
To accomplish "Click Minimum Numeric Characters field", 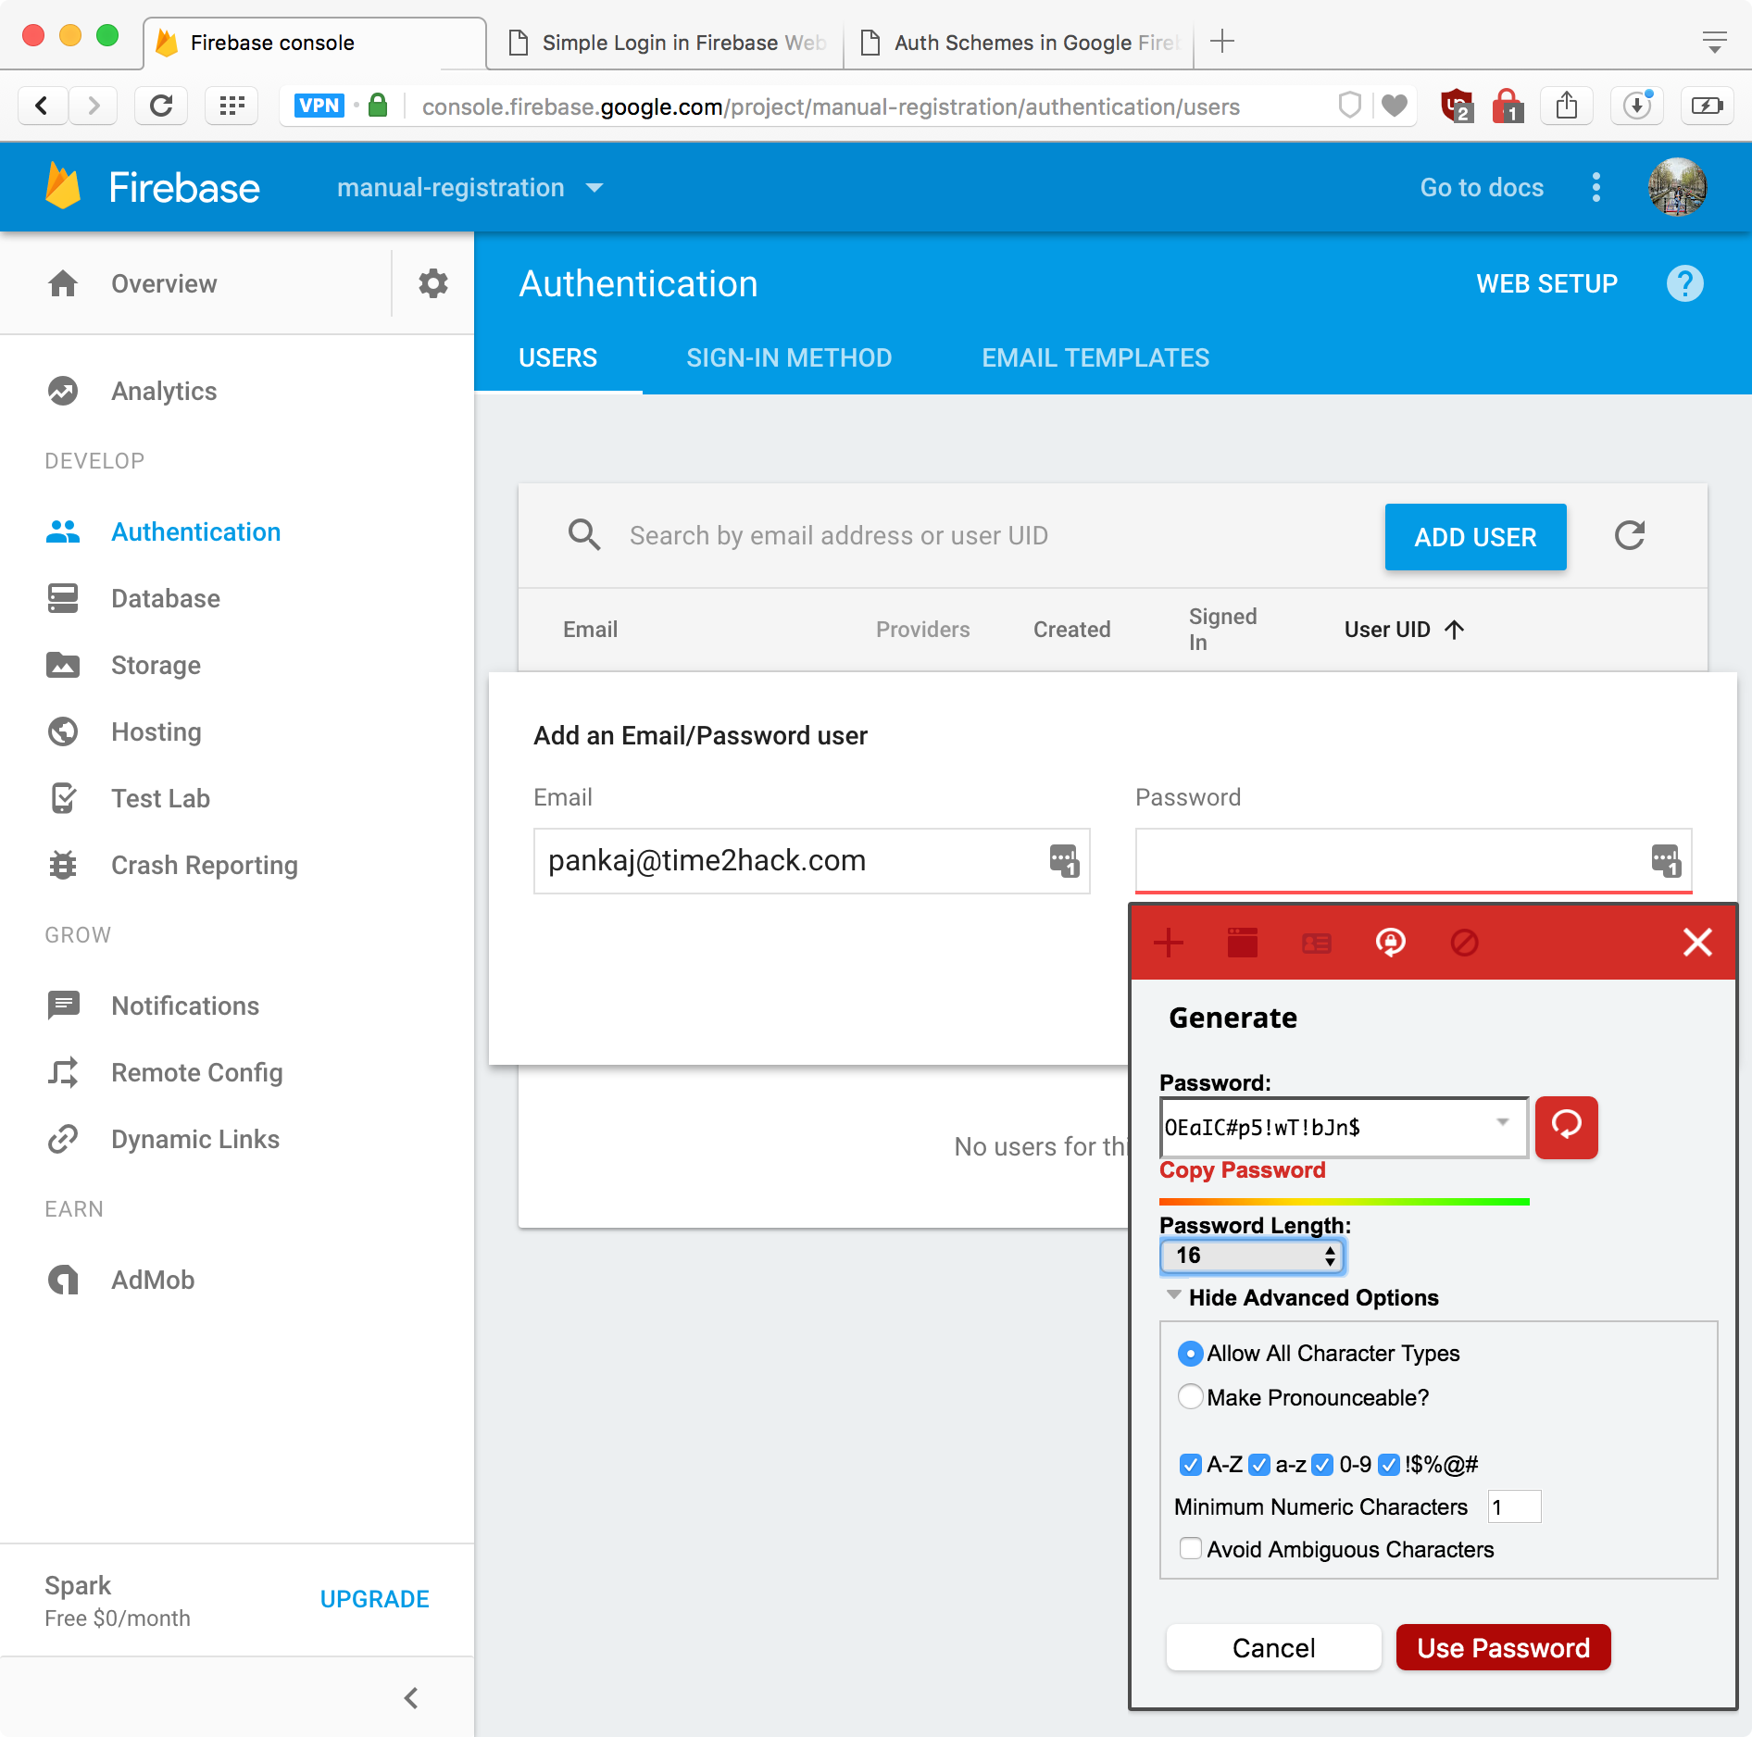I will tap(1514, 1506).
